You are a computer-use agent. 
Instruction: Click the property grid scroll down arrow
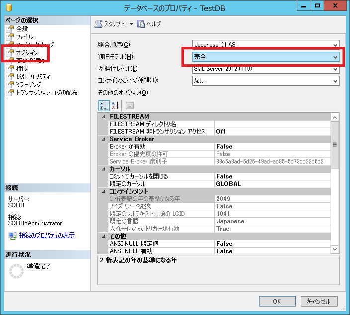point(335,249)
